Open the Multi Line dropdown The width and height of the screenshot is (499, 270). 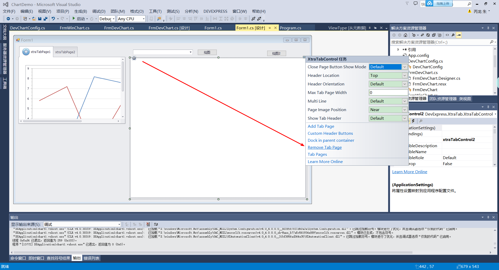pyautogui.click(x=404, y=101)
